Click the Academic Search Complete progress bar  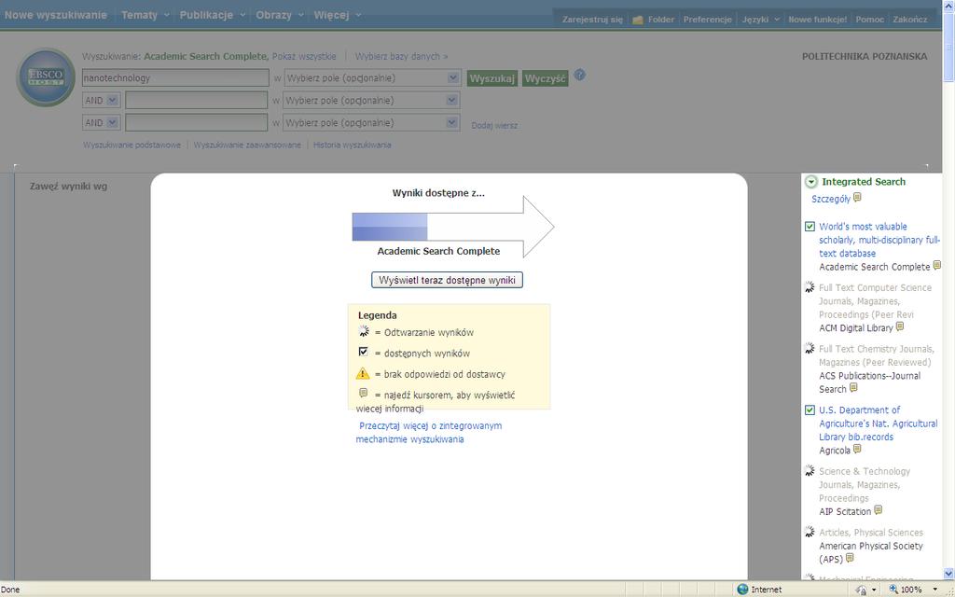tap(453, 227)
